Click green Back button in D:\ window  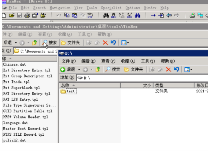click(68, 69)
